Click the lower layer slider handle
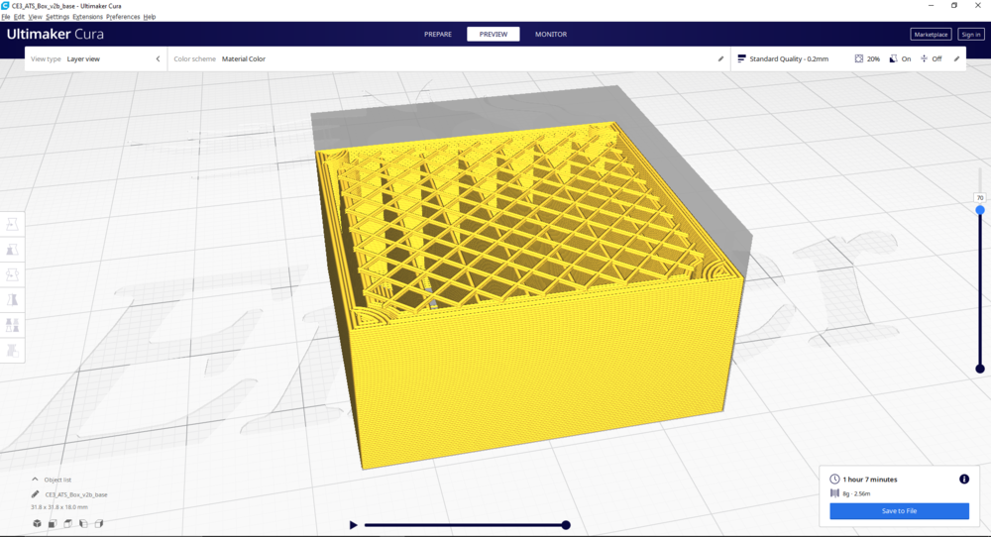This screenshot has width=991, height=537. pos(980,369)
